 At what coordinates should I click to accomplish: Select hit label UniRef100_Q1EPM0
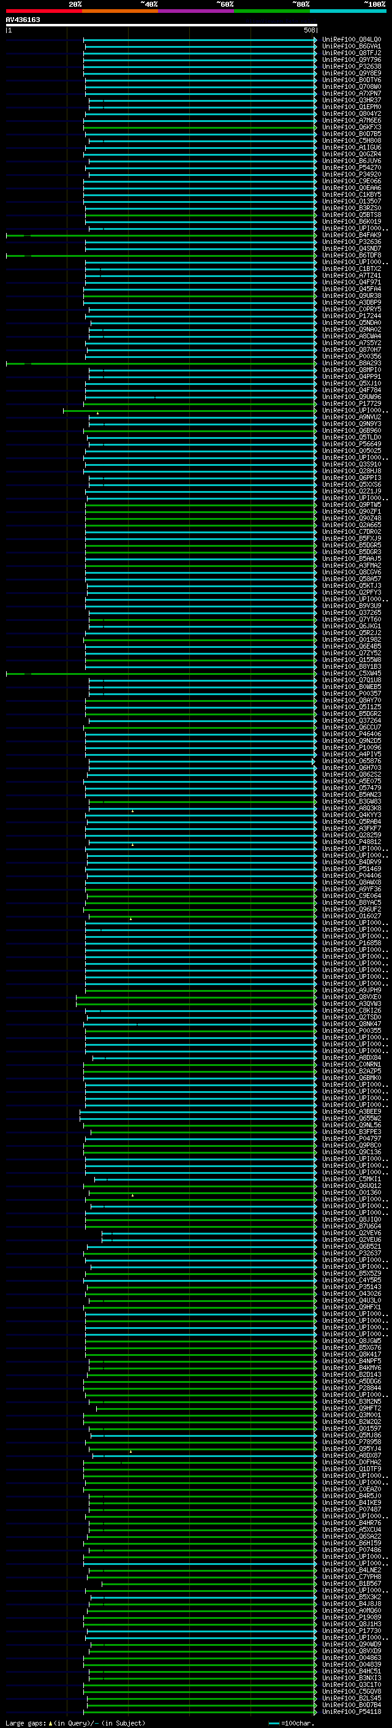click(x=351, y=107)
